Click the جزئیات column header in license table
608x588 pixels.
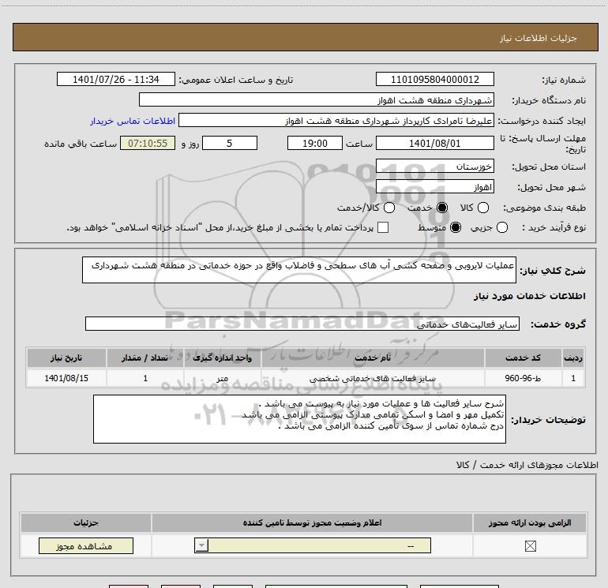click(x=86, y=522)
